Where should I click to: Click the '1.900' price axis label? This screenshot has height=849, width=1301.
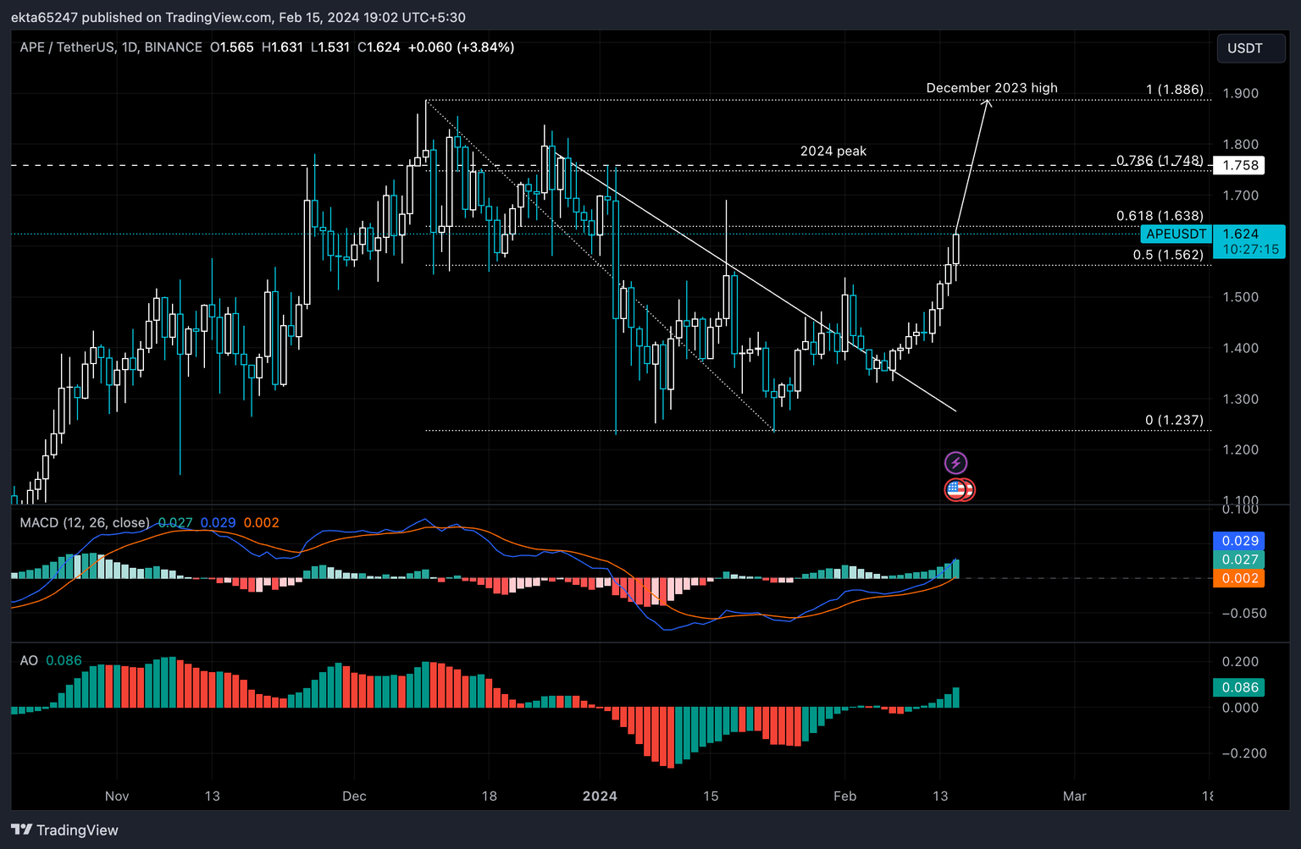(1241, 93)
